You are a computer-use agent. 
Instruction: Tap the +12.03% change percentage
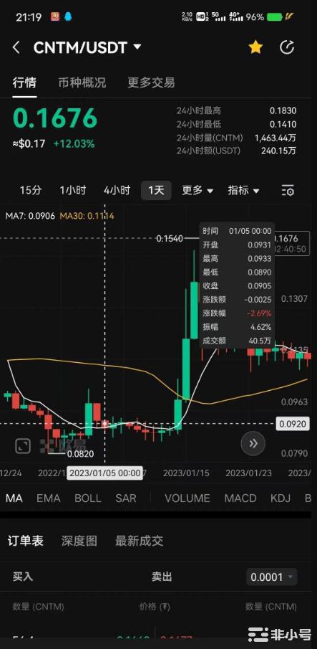74,144
